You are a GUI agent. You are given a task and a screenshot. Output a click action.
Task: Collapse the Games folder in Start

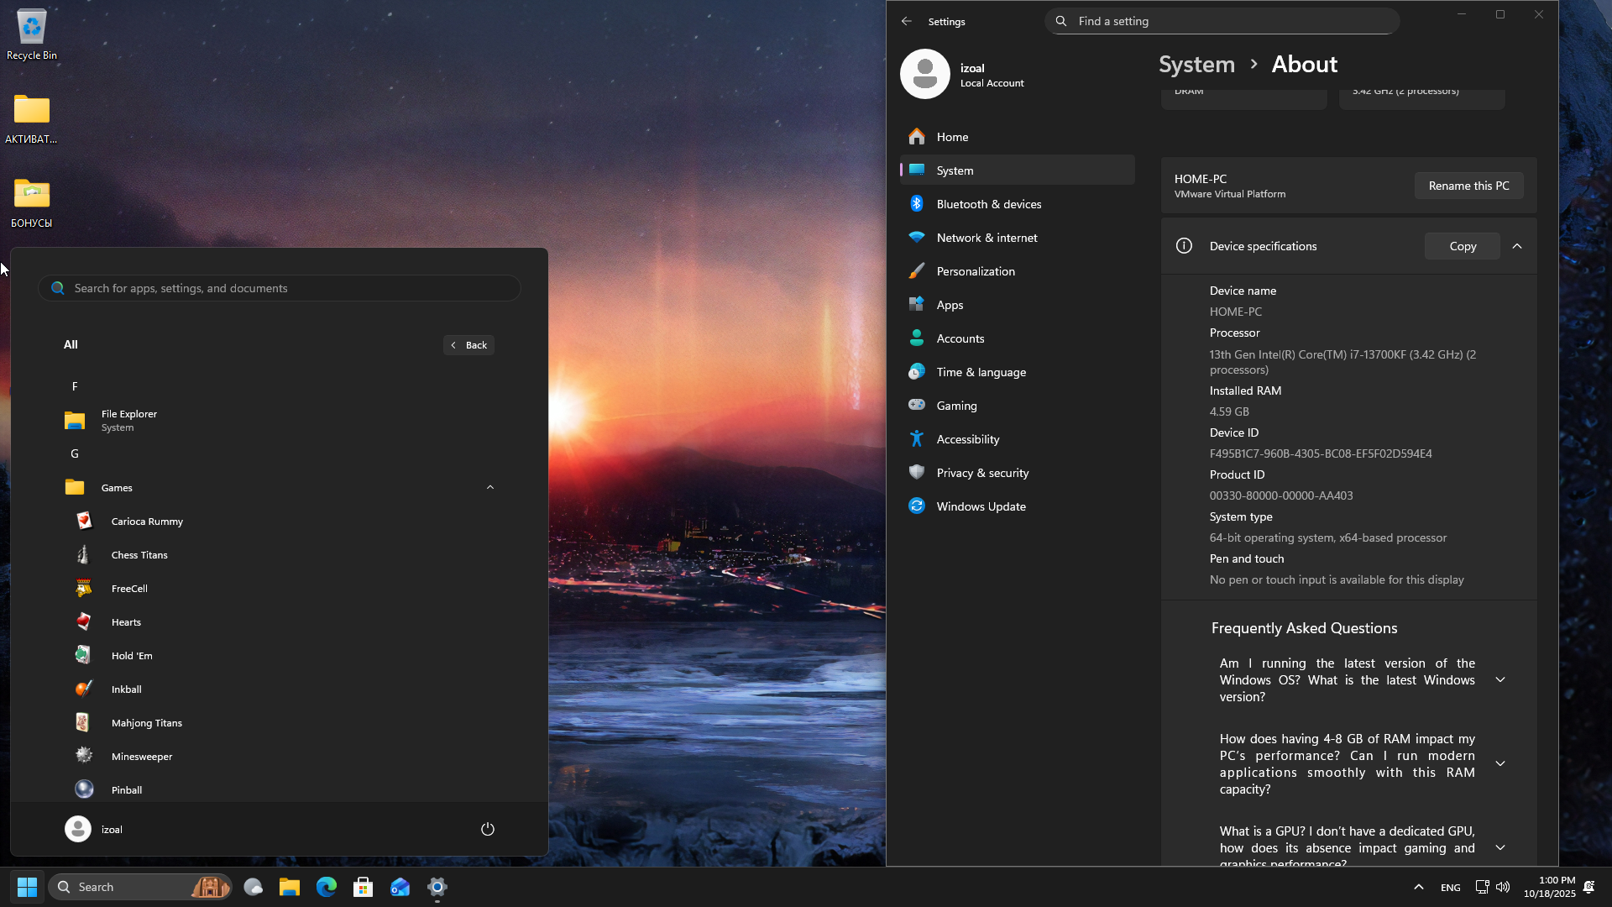490,487
